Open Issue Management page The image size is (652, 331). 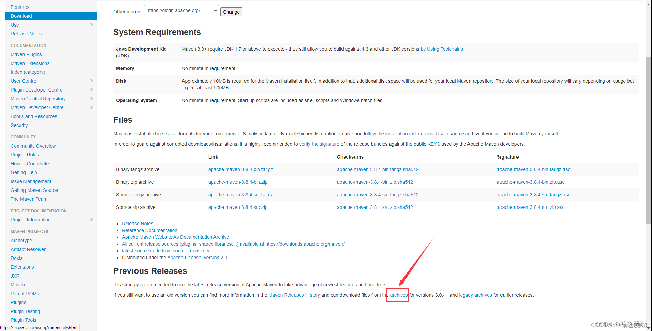(31, 181)
